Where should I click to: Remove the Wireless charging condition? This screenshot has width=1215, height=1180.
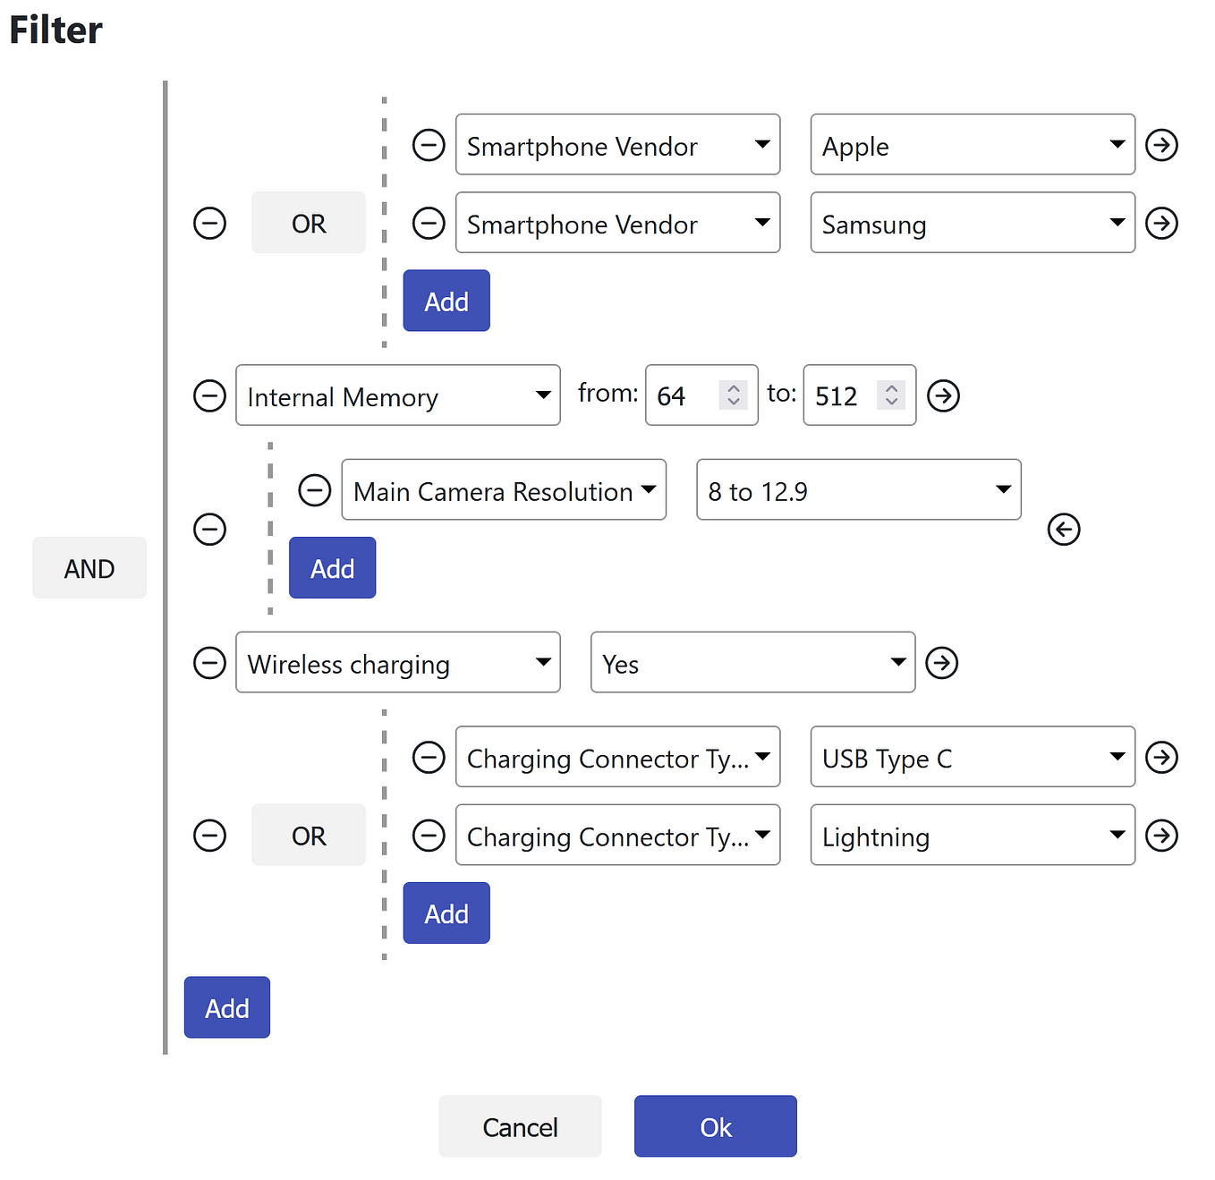[x=209, y=662]
